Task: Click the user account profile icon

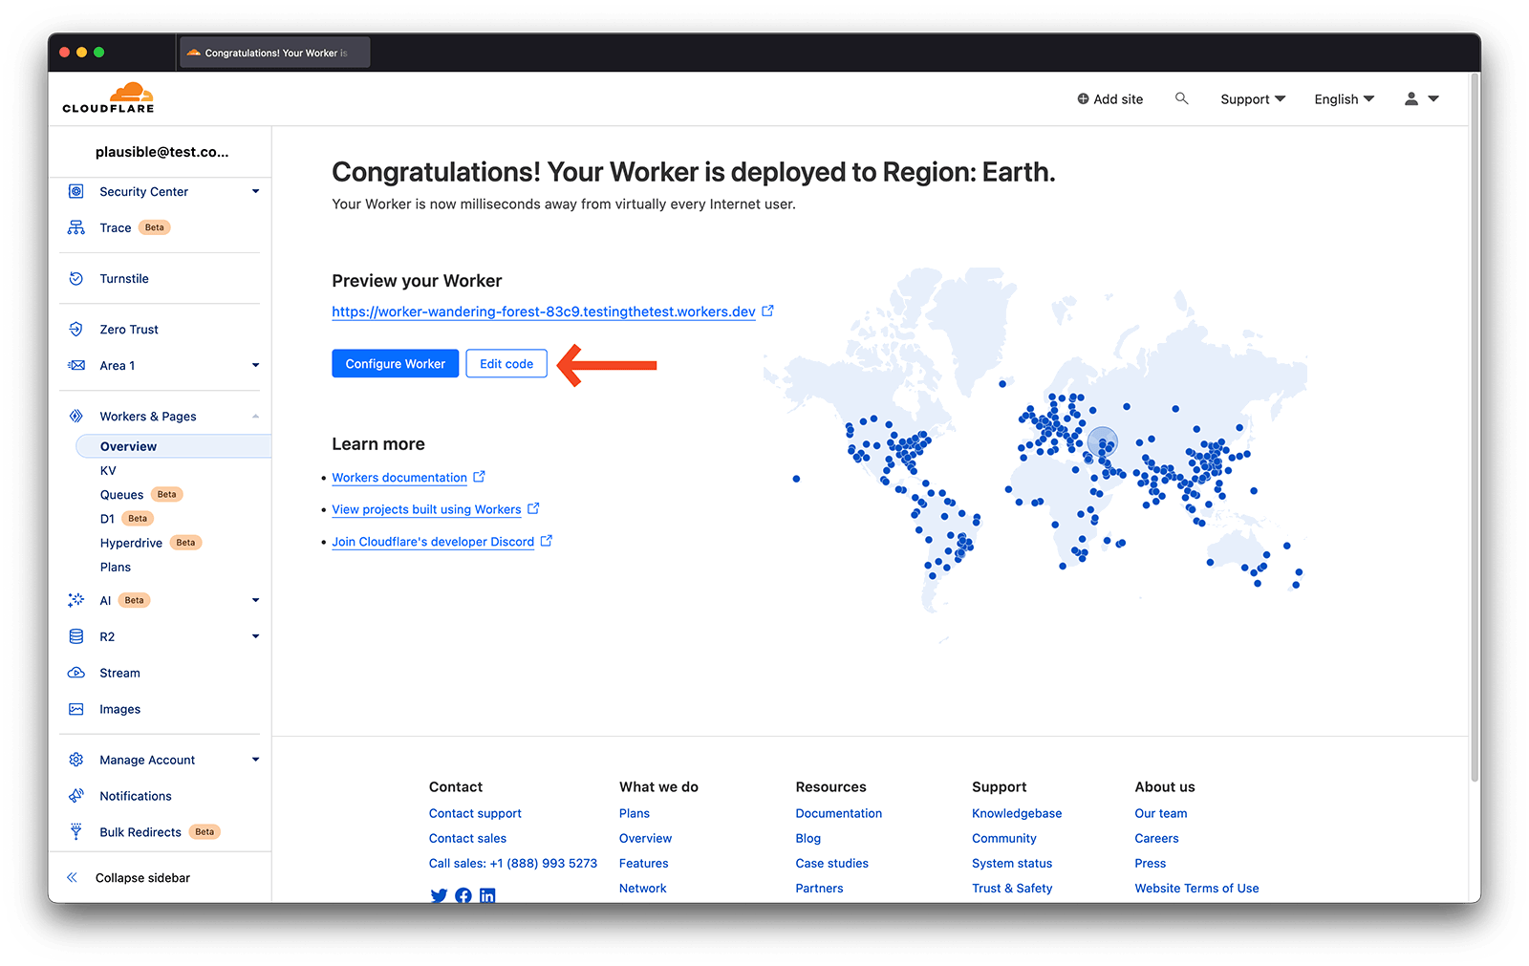Action: coord(1411,98)
